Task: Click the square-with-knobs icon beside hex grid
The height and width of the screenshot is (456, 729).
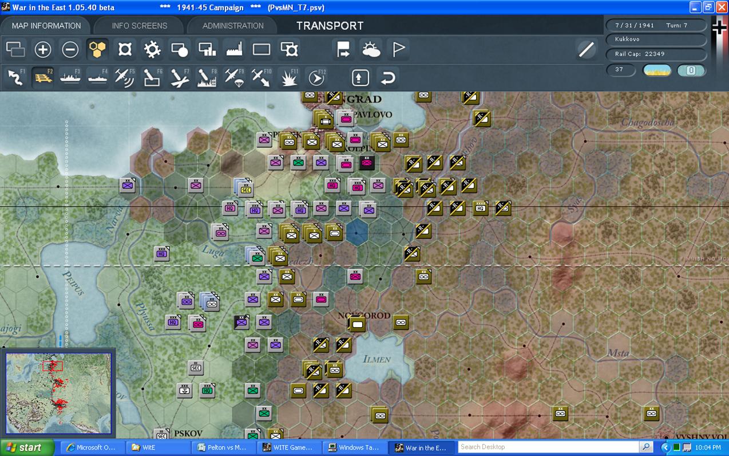Action: coord(125,50)
